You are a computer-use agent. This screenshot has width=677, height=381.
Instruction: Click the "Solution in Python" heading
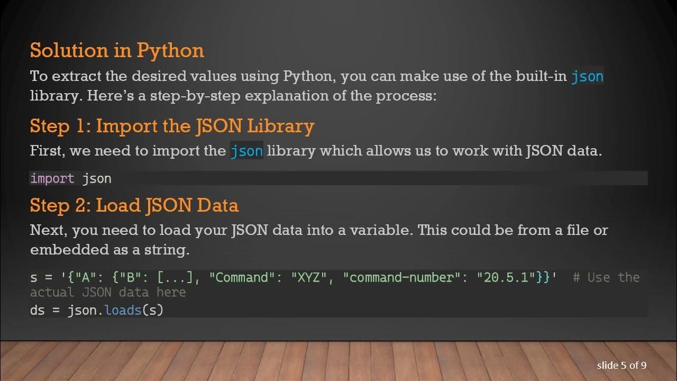pyautogui.click(x=117, y=50)
